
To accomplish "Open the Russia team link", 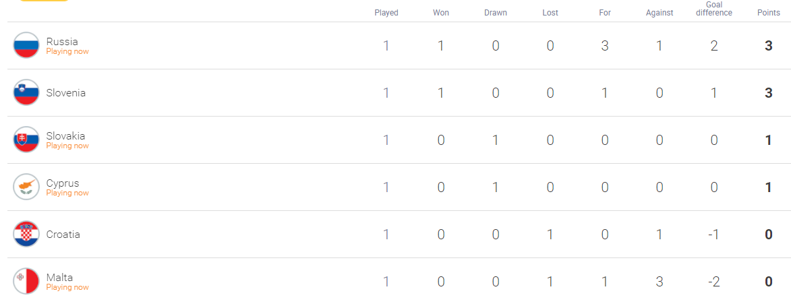I will (x=62, y=41).
